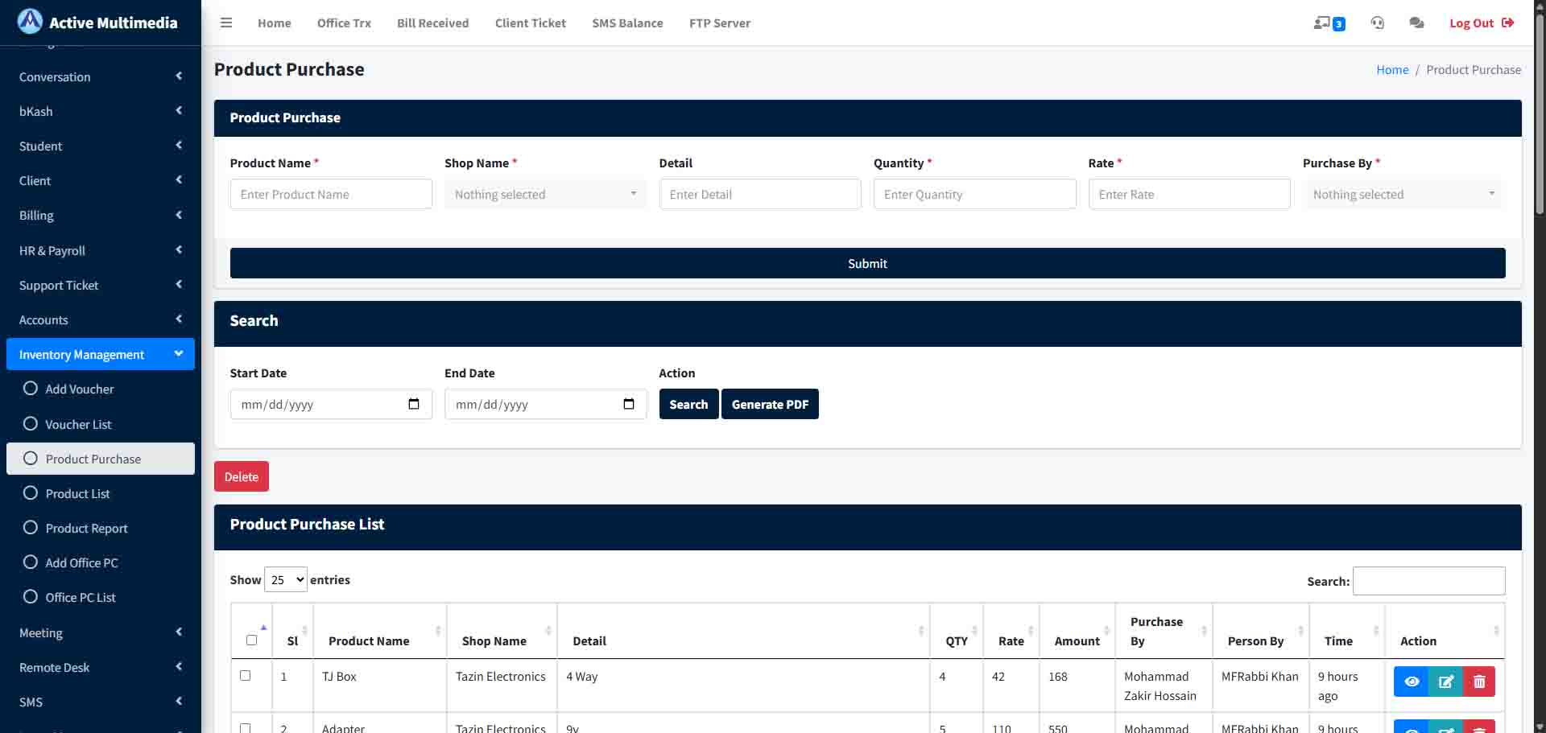This screenshot has width=1546, height=733.
Task: Expand the Student sidebar menu
Action: click(x=101, y=146)
